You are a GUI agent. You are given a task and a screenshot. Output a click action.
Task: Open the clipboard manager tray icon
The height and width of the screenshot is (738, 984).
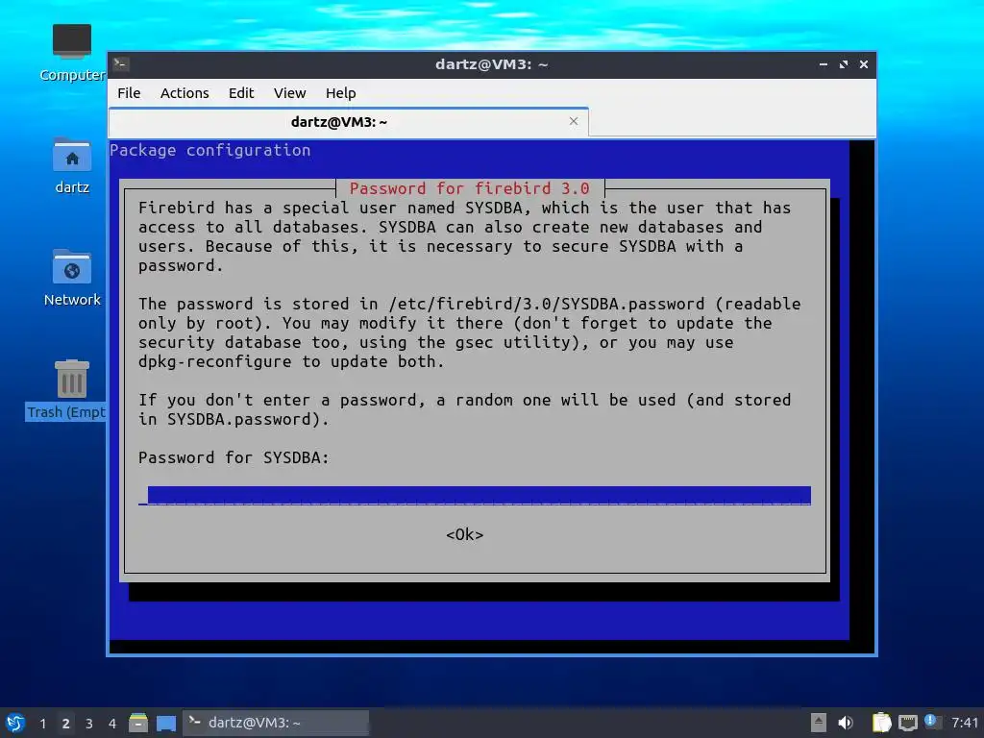pos(881,723)
